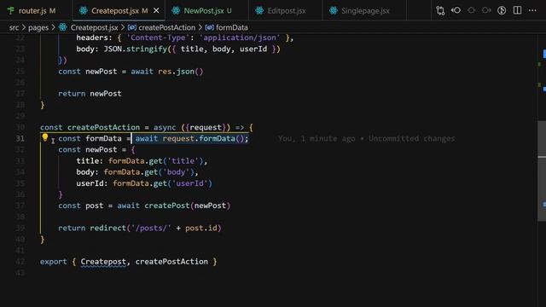The width and height of the screenshot is (546, 307).
Task: Click the lightbulb quick-fix icon on line 31
Action: click(x=45, y=137)
